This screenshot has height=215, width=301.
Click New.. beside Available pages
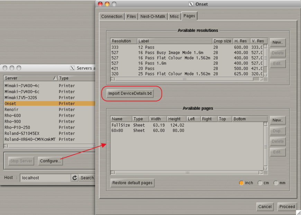coord(277,120)
